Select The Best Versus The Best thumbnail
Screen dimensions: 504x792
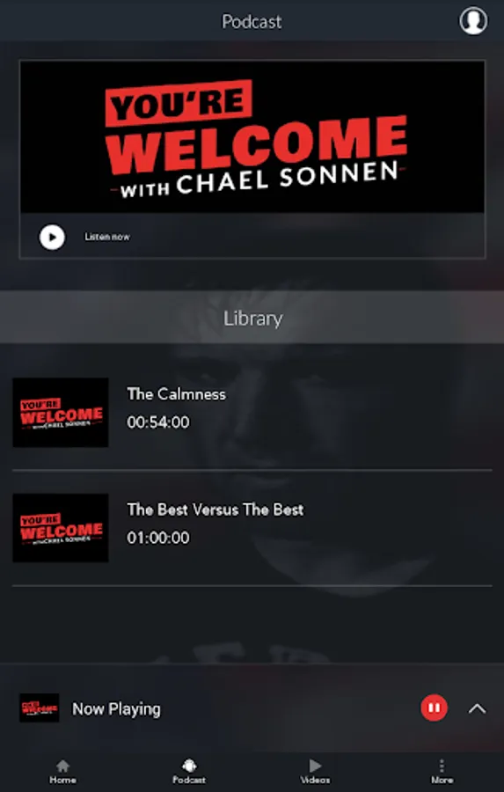(61, 528)
